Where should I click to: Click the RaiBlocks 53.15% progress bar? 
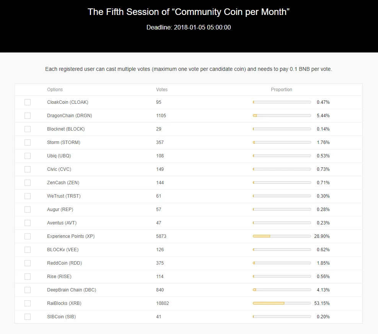coord(282,303)
